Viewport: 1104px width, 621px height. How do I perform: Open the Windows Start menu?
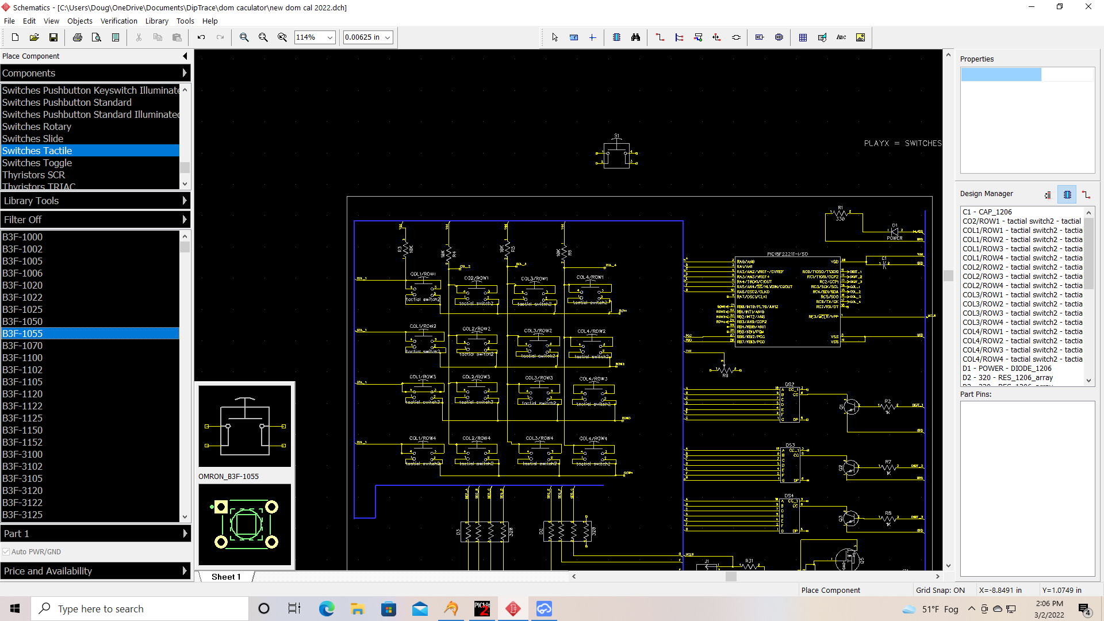[x=16, y=609]
